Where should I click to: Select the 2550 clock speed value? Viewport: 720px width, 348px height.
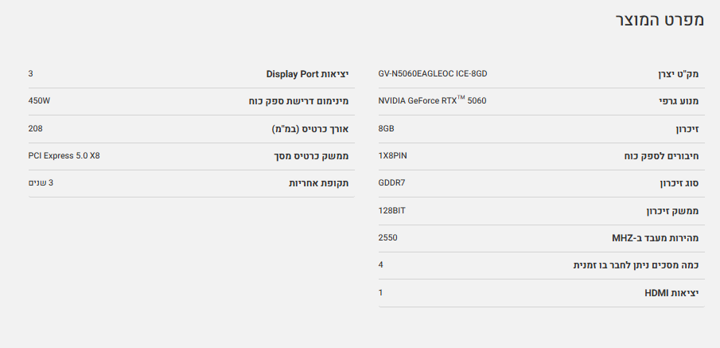[x=388, y=237]
